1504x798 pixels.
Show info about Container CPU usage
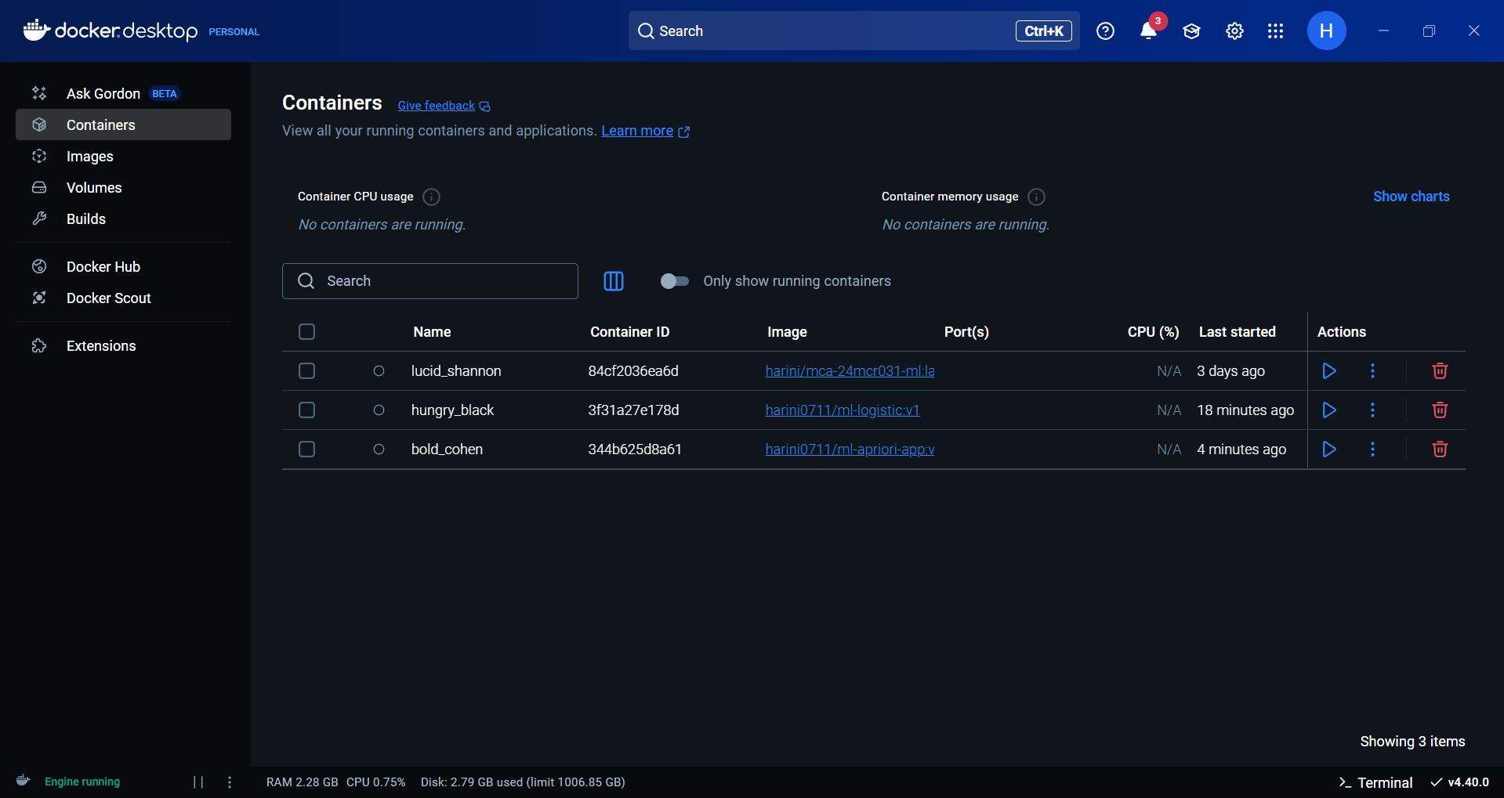coord(431,197)
